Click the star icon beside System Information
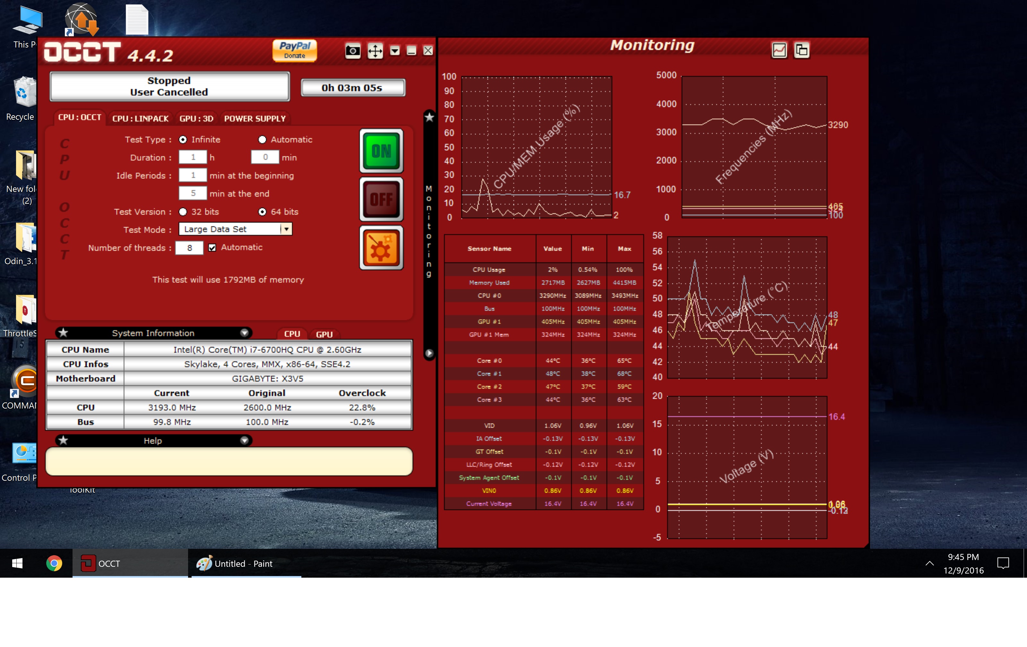 tap(63, 333)
